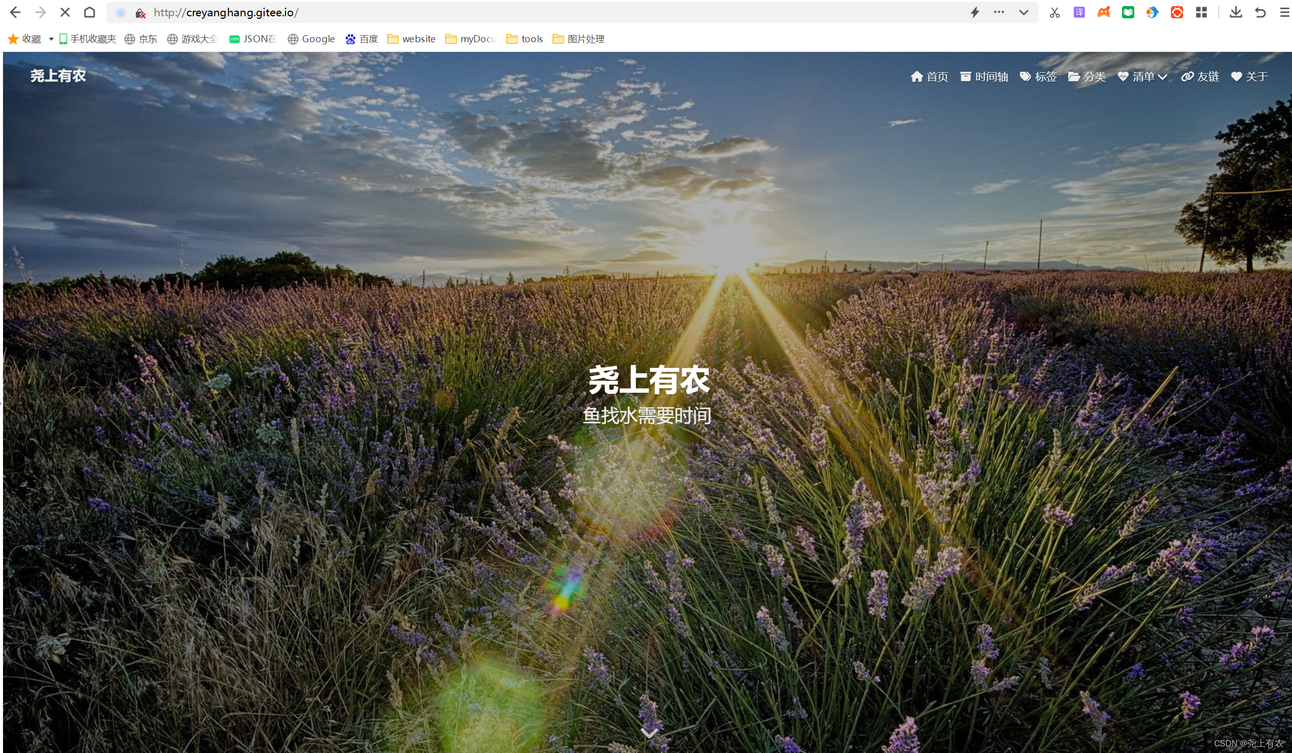The image size is (1292, 753).
Task: Click the scroll-down chevron at page bottom
Action: (649, 734)
